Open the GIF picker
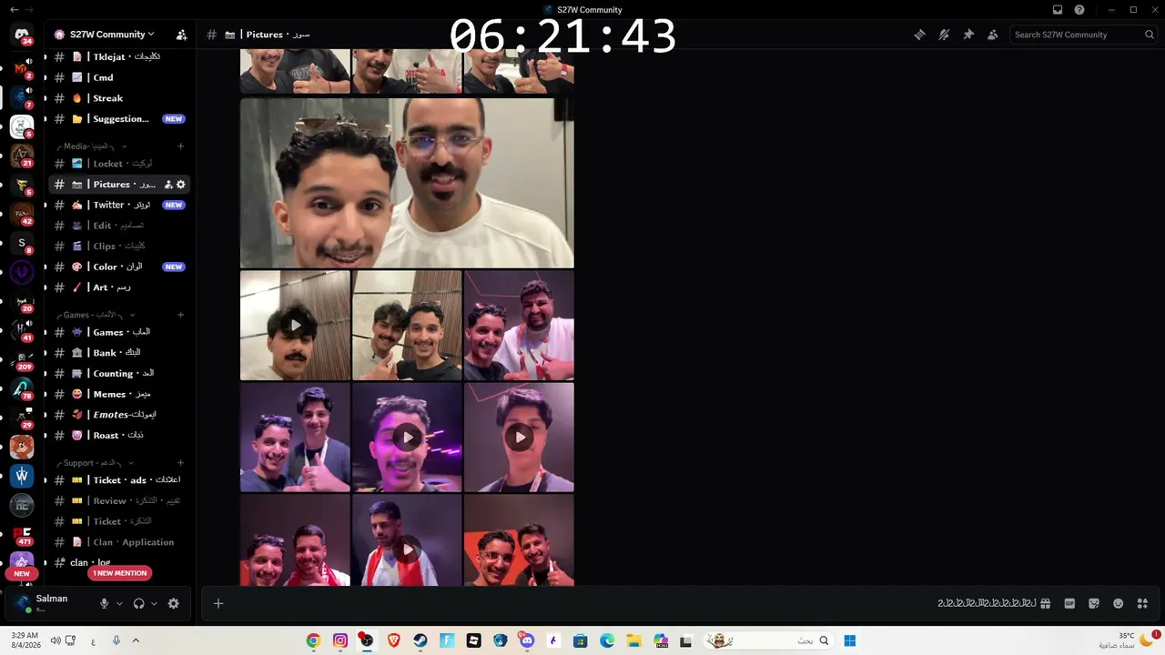The height and width of the screenshot is (655, 1165). (x=1069, y=603)
